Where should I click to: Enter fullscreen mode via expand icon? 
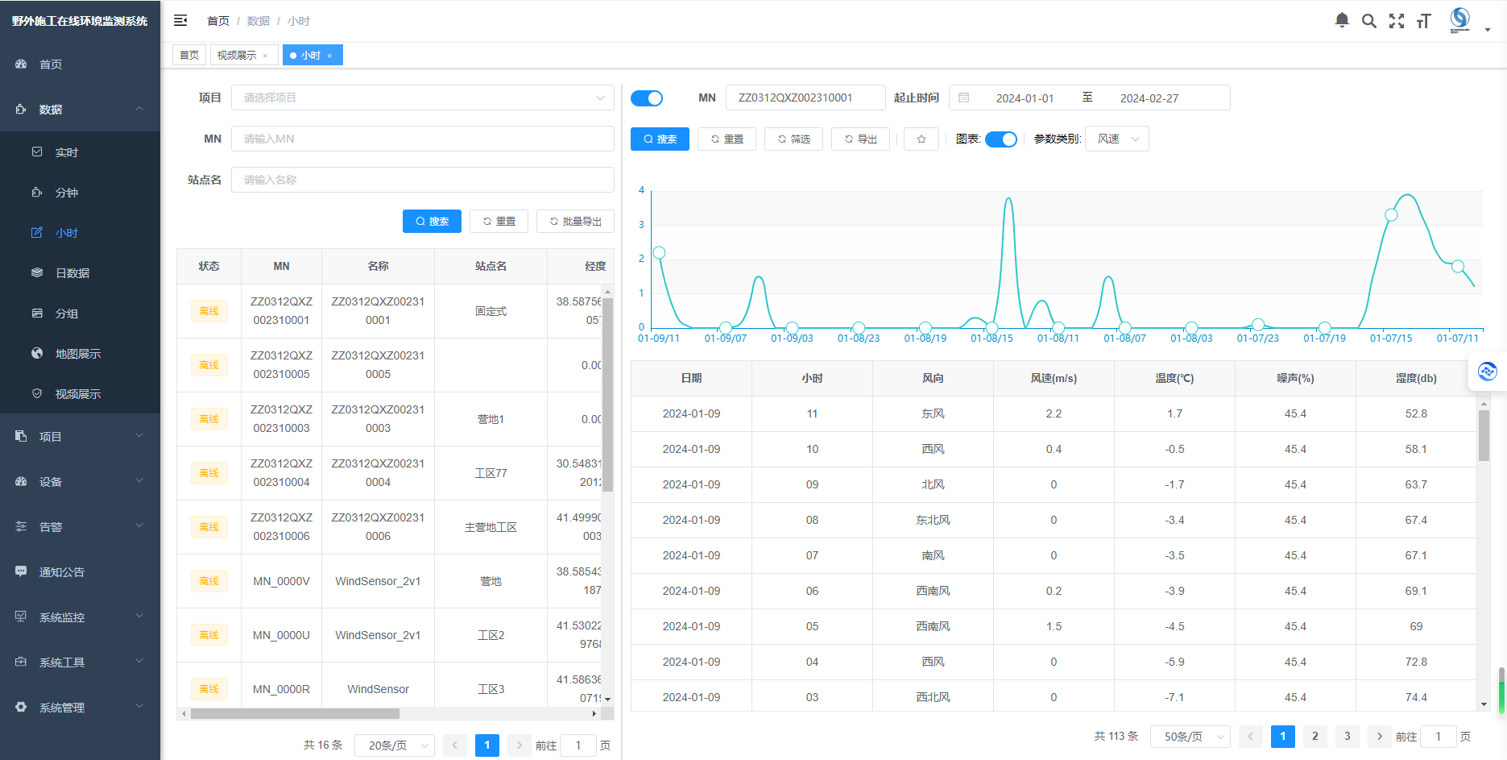coord(1397,21)
